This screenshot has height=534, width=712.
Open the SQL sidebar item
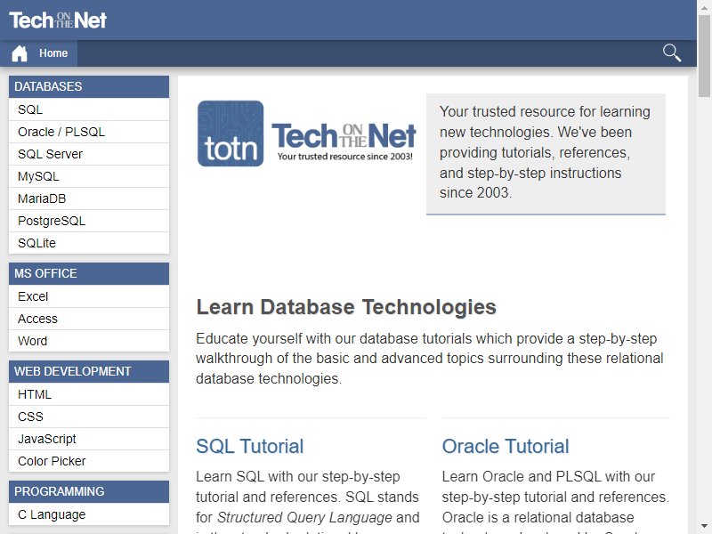click(89, 109)
